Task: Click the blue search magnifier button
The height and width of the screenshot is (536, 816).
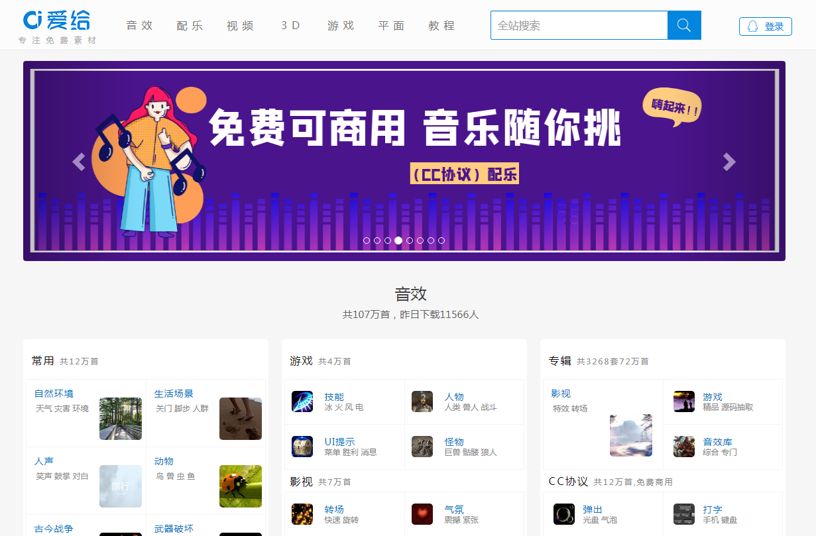Action: coord(684,25)
